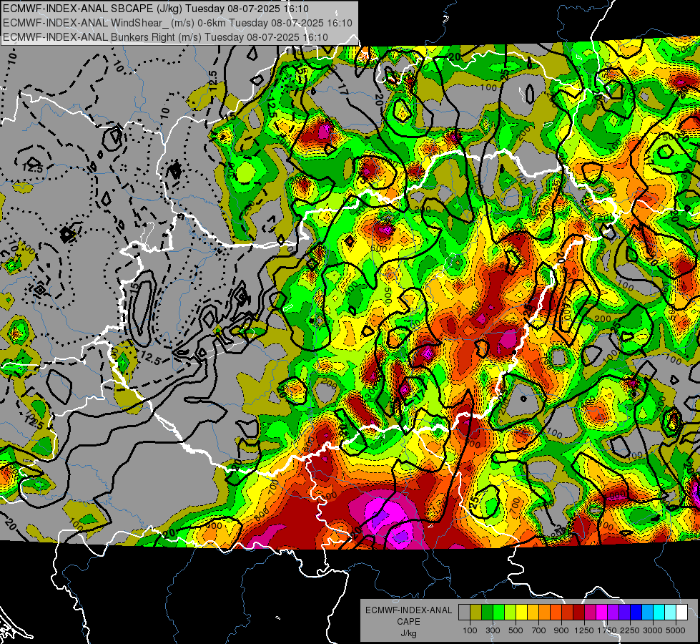Screen dimensions: 700x644
Task: Select the dark maroon legend swatch
Action: [578, 613]
